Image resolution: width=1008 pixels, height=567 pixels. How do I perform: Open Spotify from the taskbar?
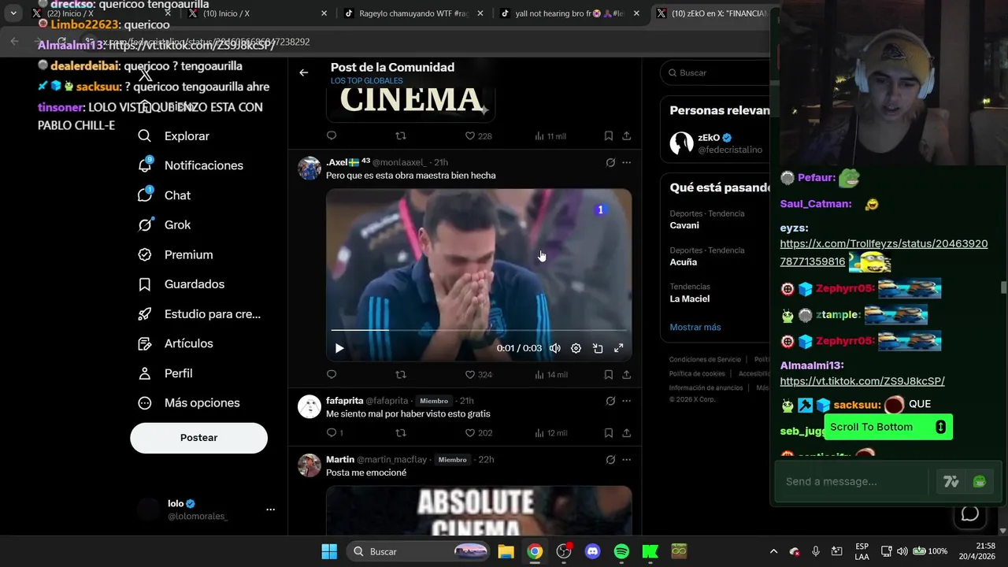tap(621, 551)
